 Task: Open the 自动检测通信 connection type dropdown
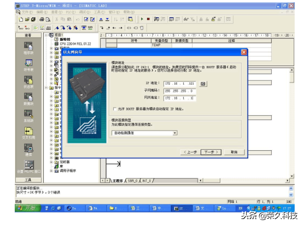pyautogui.click(x=175, y=133)
